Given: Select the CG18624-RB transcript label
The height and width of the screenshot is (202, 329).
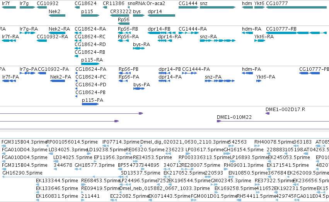Looking at the screenshot, I should pos(90,52).
